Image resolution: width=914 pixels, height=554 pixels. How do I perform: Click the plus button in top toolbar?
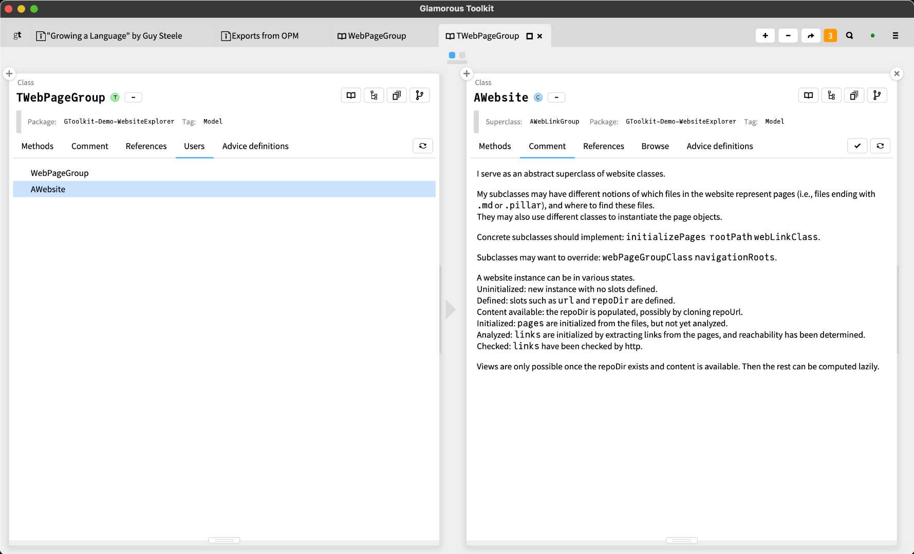coord(765,35)
